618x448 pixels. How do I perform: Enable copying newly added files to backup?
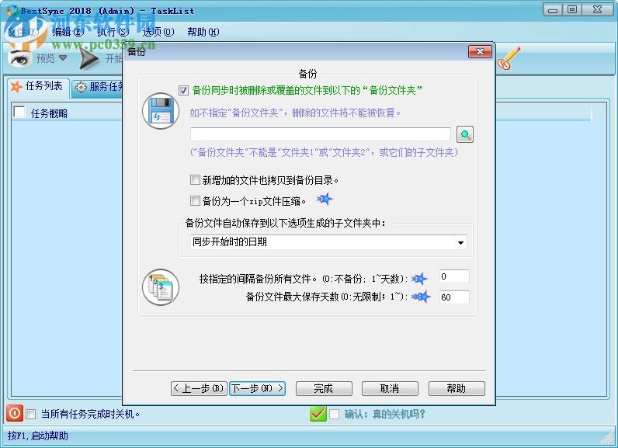[195, 180]
